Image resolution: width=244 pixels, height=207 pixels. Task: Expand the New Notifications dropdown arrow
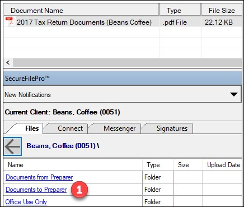(x=234, y=94)
